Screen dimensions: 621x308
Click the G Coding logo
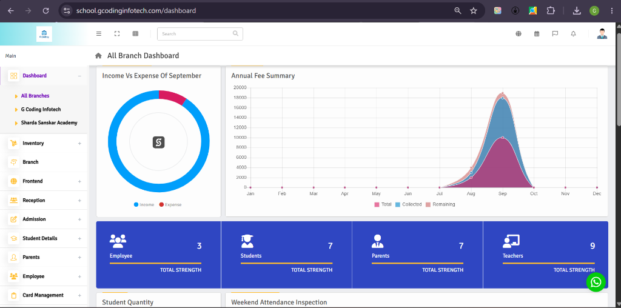(44, 34)
